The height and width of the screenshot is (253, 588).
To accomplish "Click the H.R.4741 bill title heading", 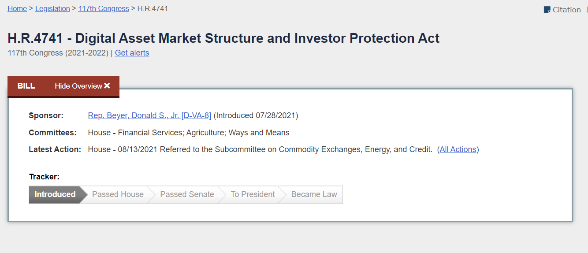I will (223, 38).
